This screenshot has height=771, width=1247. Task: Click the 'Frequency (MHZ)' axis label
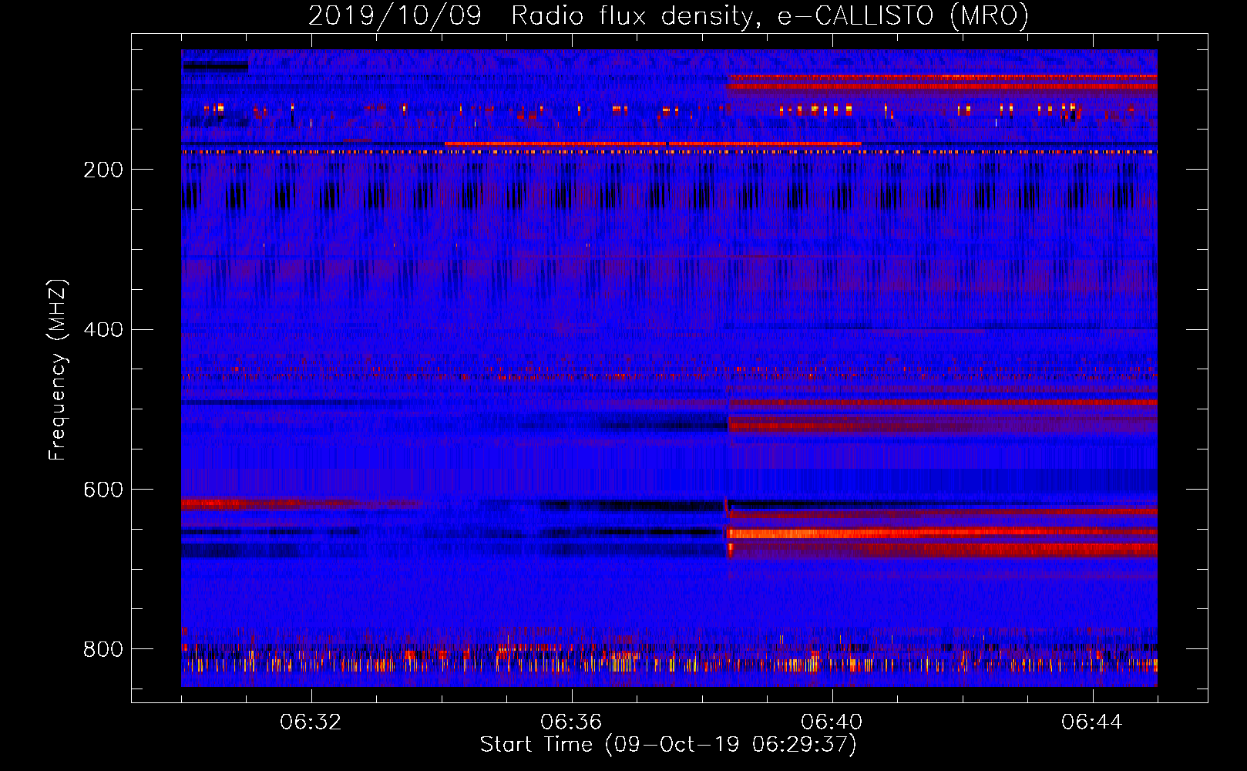pyautogui.click(x=58, y=369)
